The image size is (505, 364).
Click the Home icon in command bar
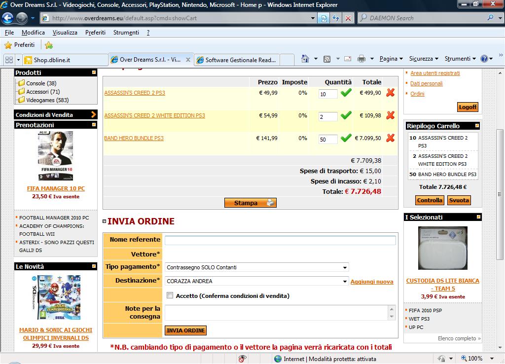click(305, 59)
